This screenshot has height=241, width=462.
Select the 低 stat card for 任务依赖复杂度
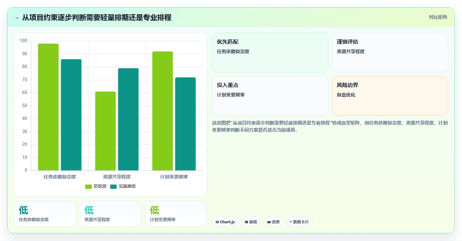coord(45,214)
